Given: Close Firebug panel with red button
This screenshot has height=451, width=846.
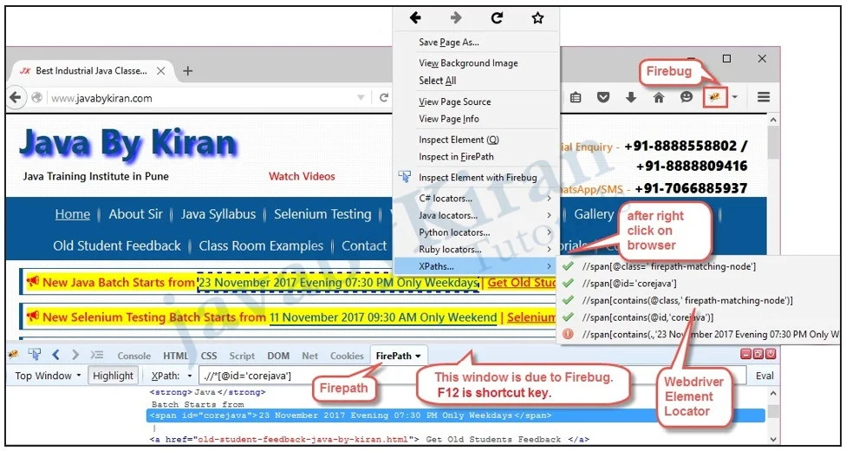Looking at the screenshot, I should 771,355.
